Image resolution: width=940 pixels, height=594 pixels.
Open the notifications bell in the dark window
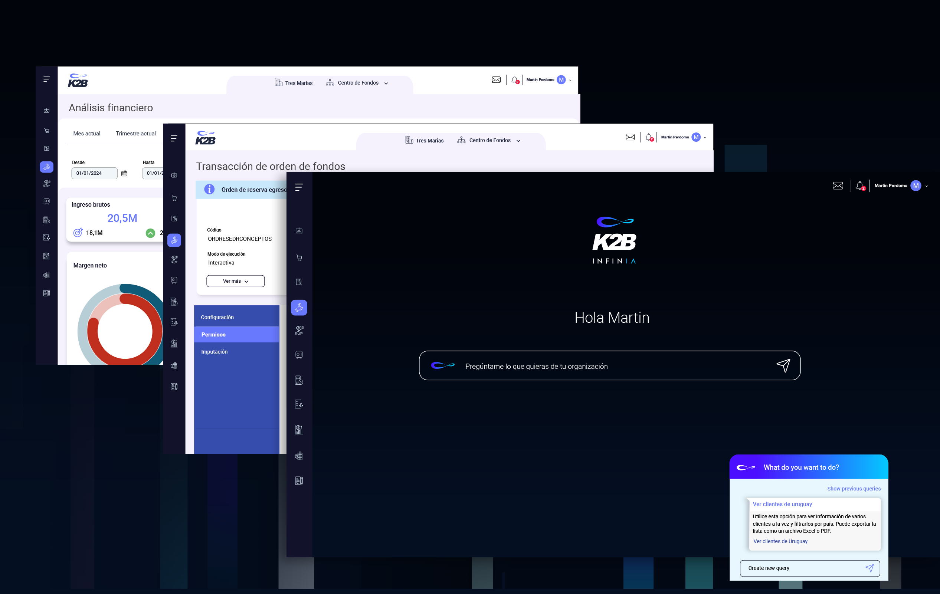click(859, 186)
